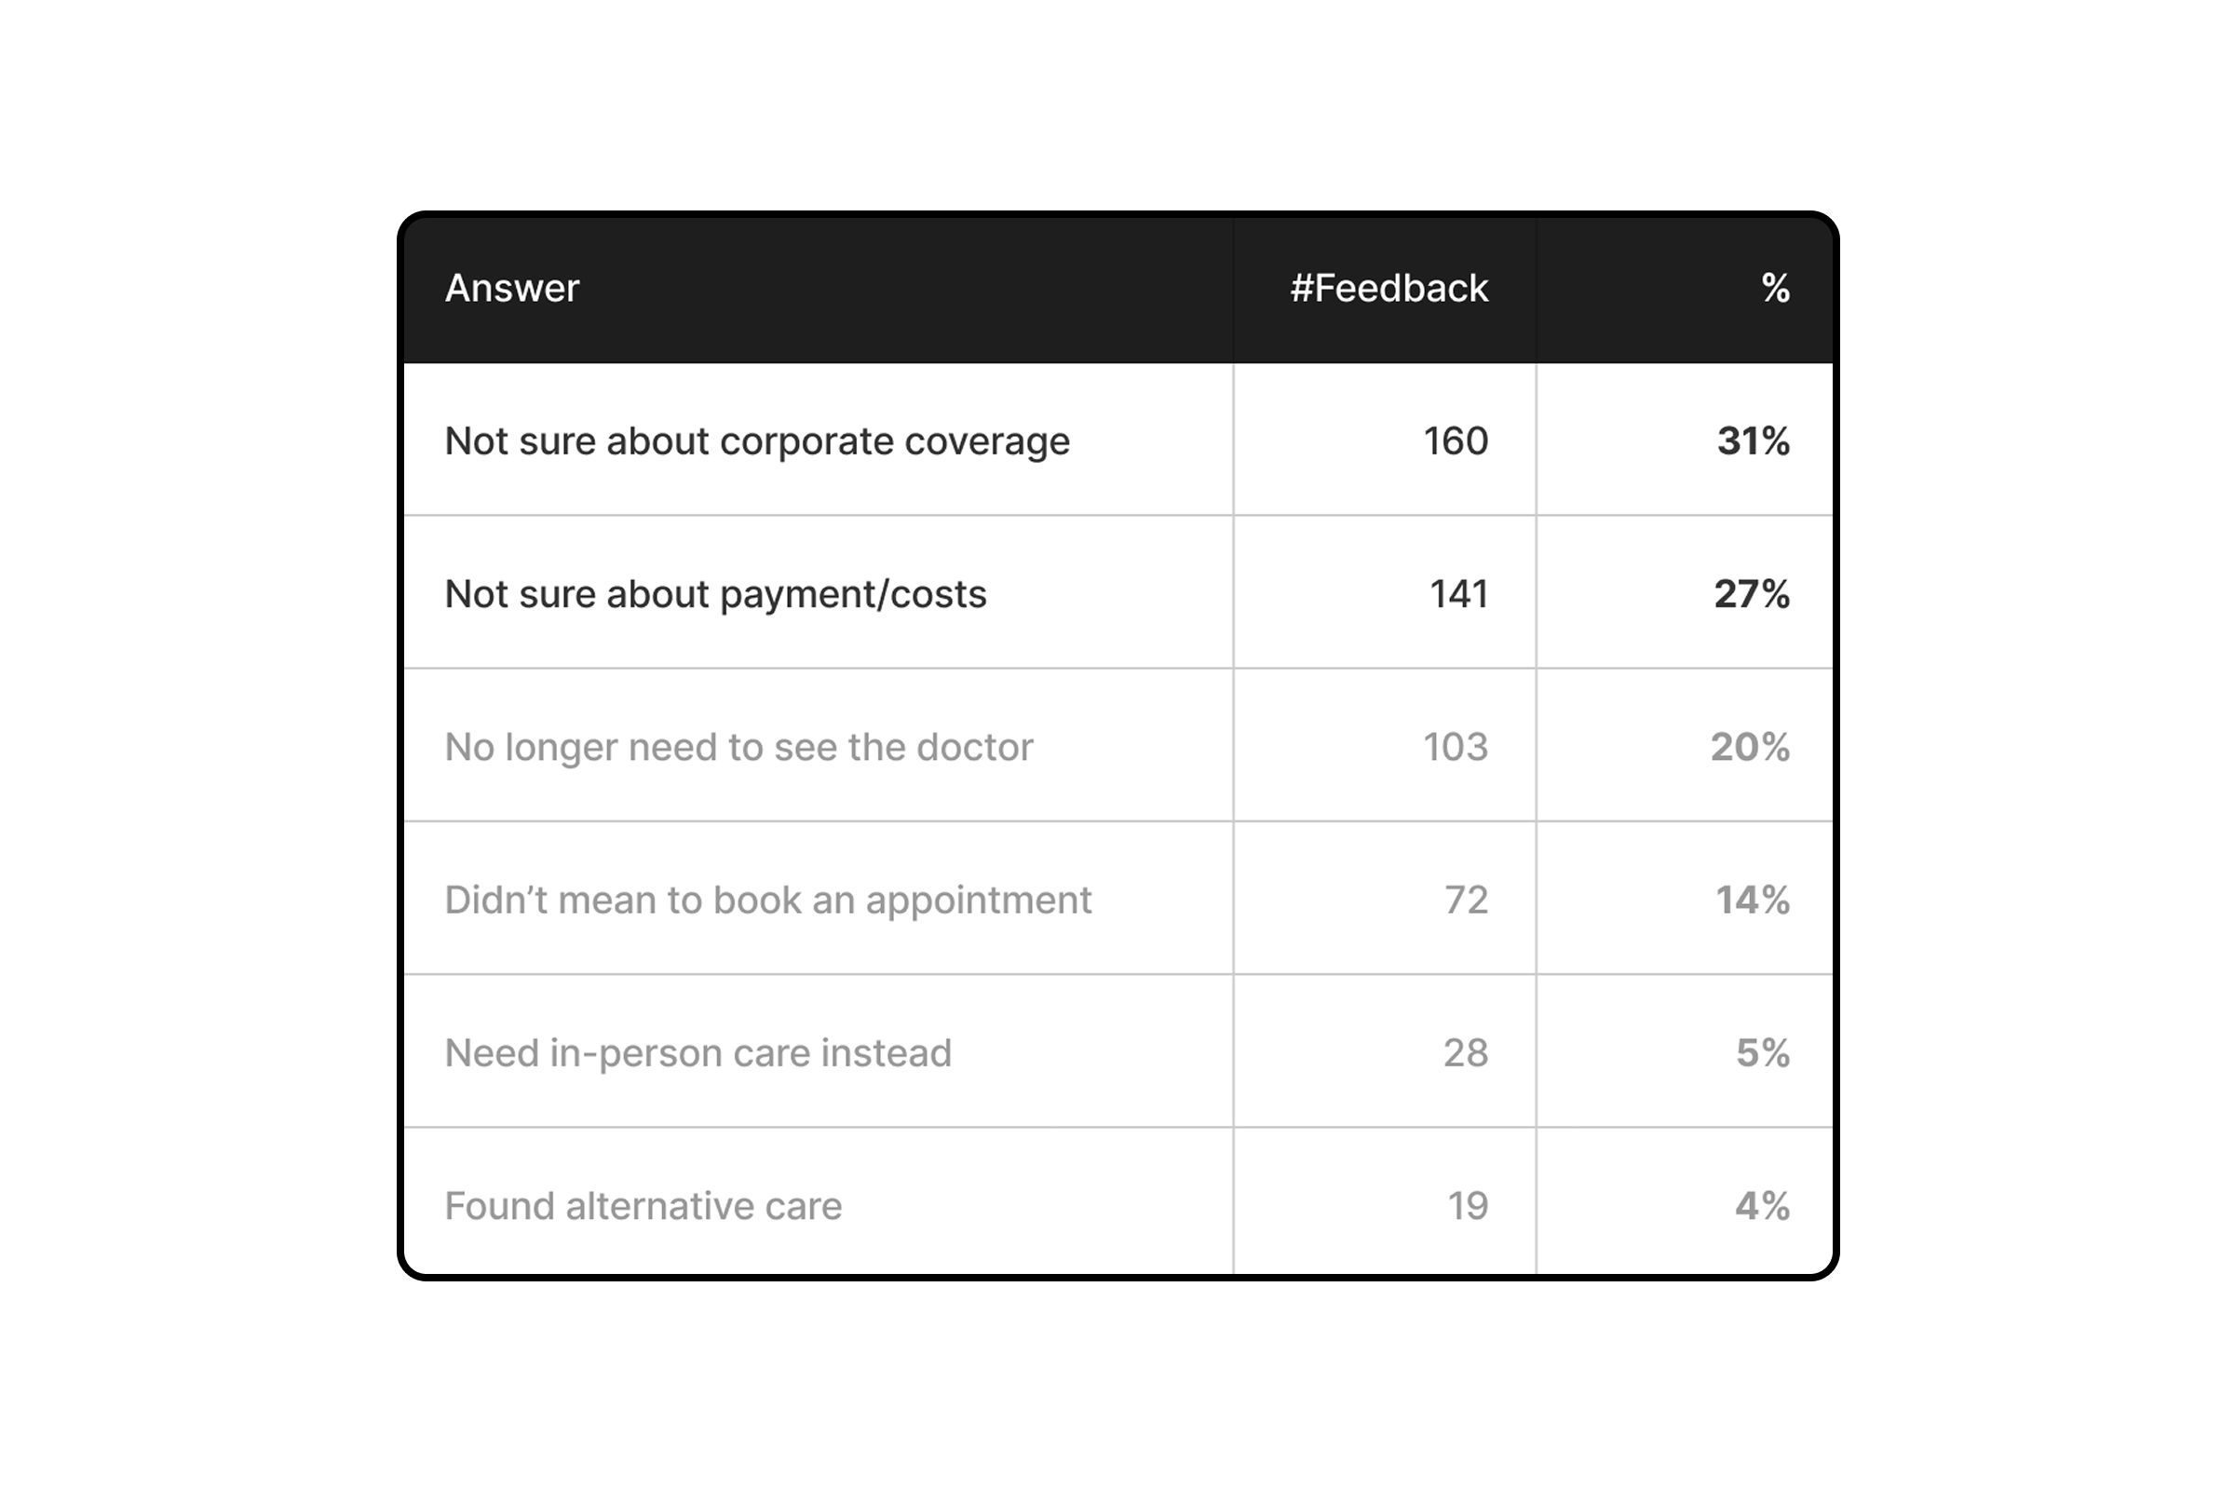Click the 27% percentage cell
Image resolution: width=2235 pixels, height=1490 pixels.
pyautogui.click(x=1752, y=594)
